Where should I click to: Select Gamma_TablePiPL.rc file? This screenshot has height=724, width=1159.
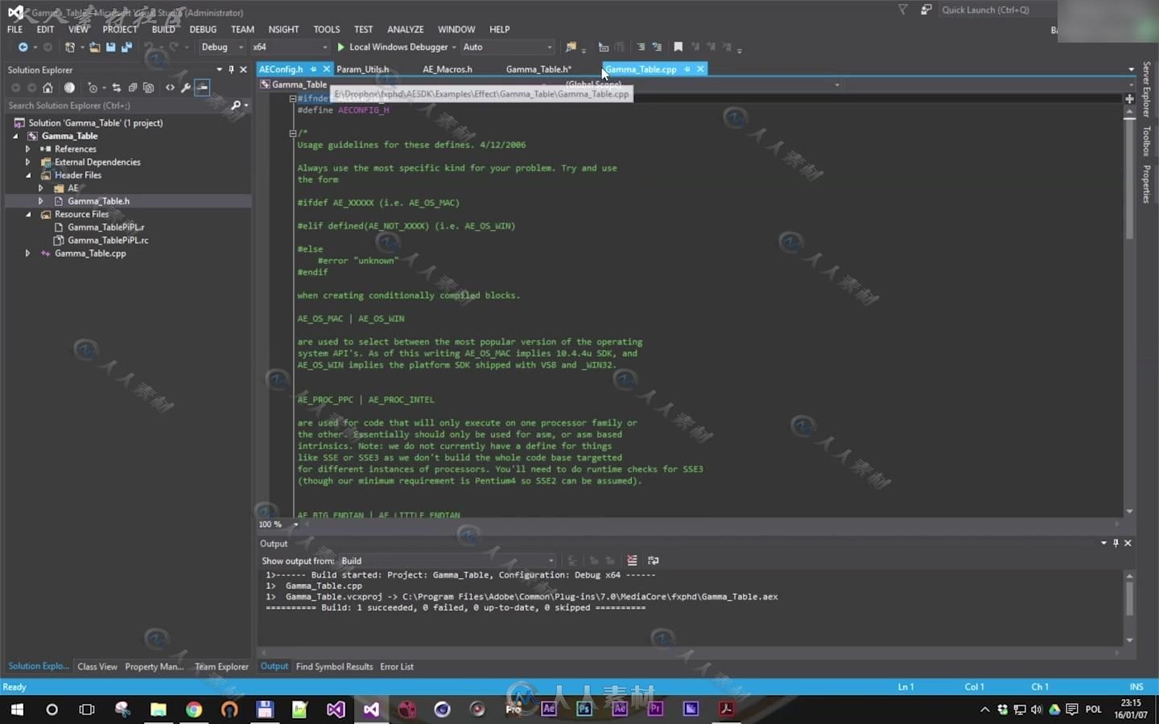(x=108, y=240)
